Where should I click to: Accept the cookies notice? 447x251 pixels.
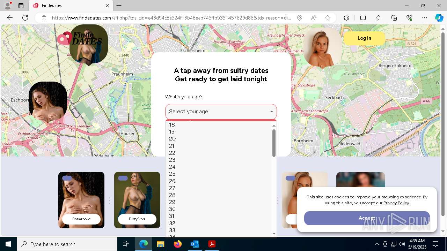[367, 218]
